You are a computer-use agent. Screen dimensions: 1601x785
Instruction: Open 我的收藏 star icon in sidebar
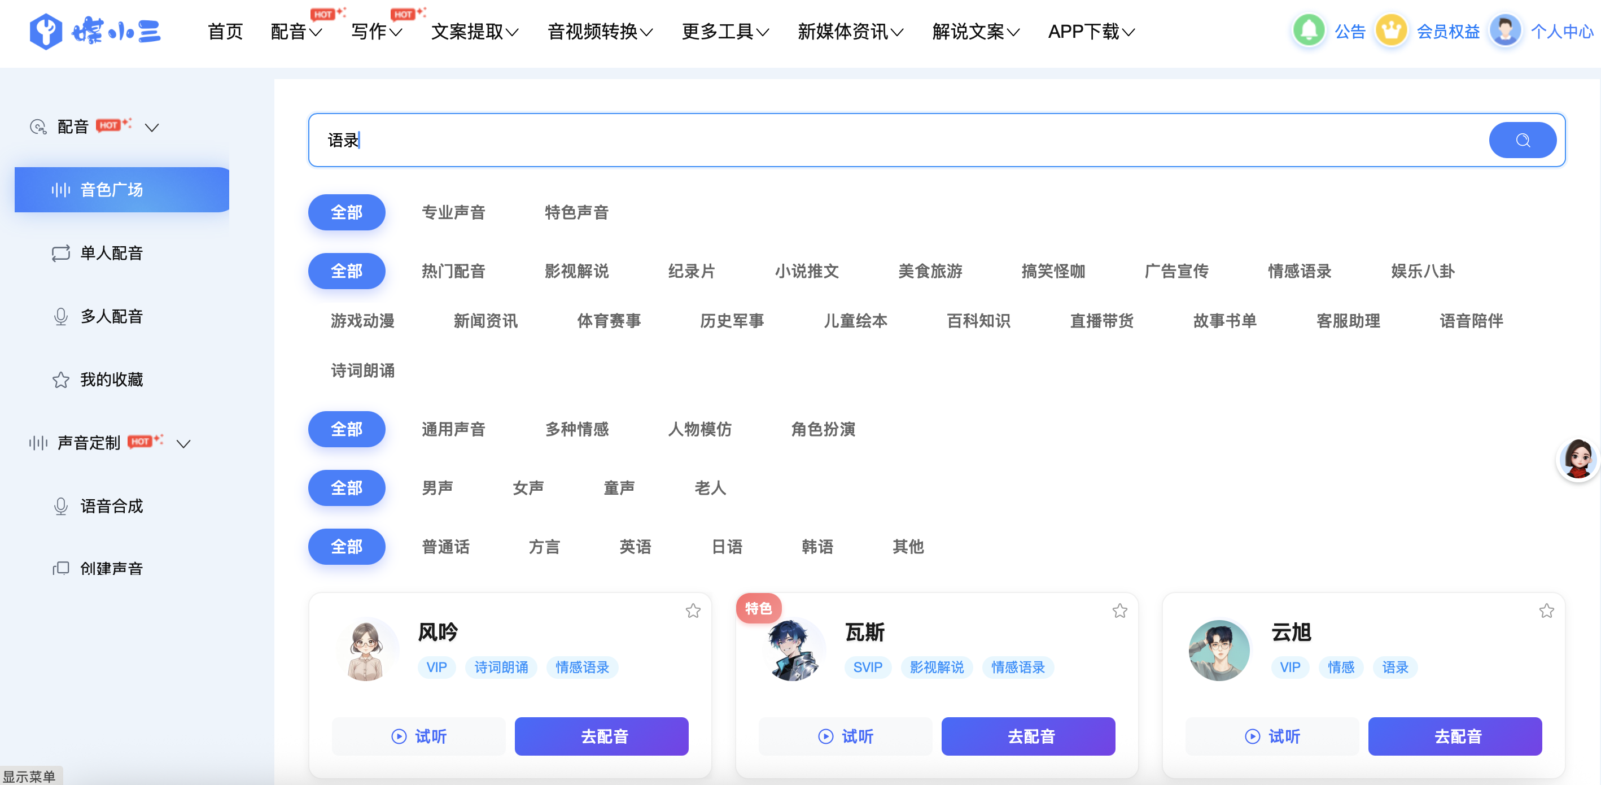point(61,380)
